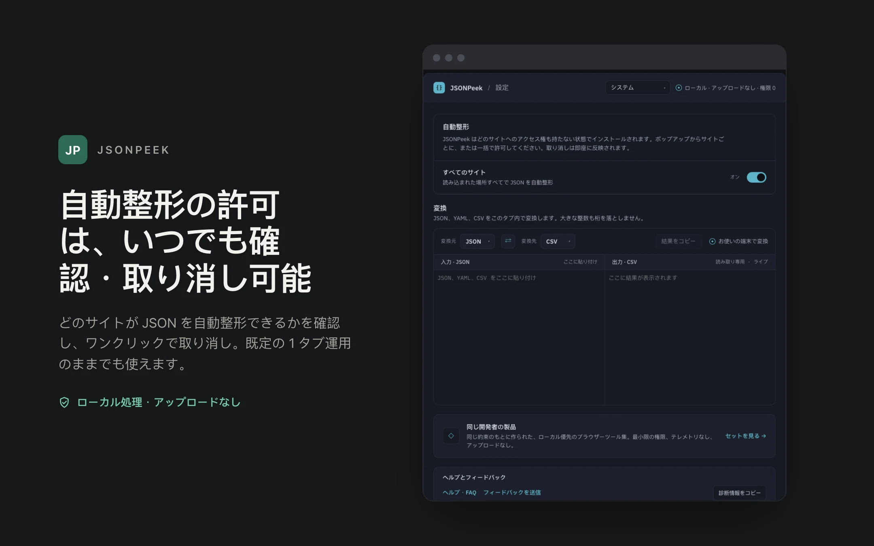Click the first window traffic-light dot
The height and width of the screenshot is (546, 874).
tap(437, 58)
